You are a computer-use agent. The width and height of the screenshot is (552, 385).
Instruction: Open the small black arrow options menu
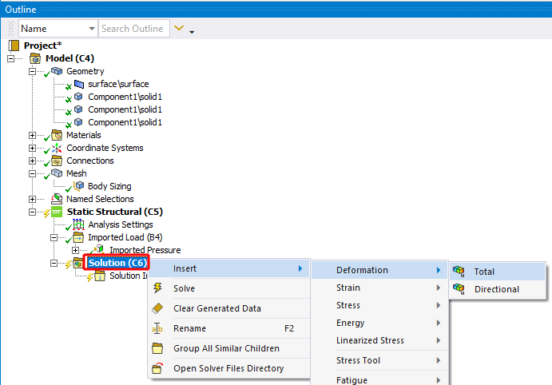[x=192, y=32]
